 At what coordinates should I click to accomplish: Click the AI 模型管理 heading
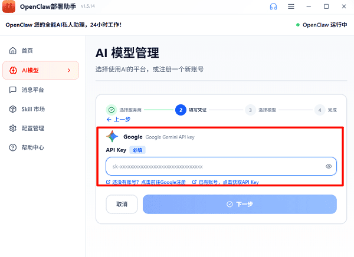127,53
